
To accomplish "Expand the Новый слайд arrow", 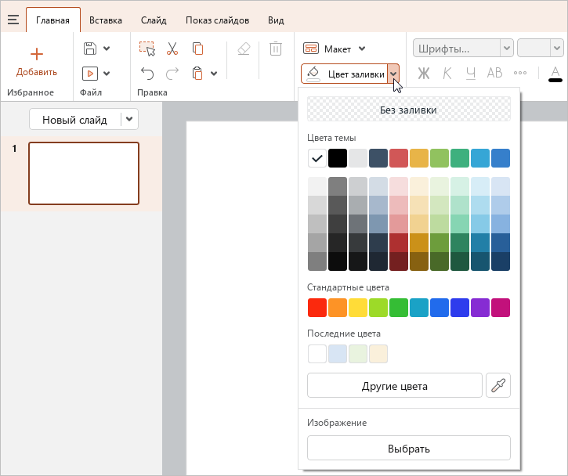I will [x=129, y=119].
